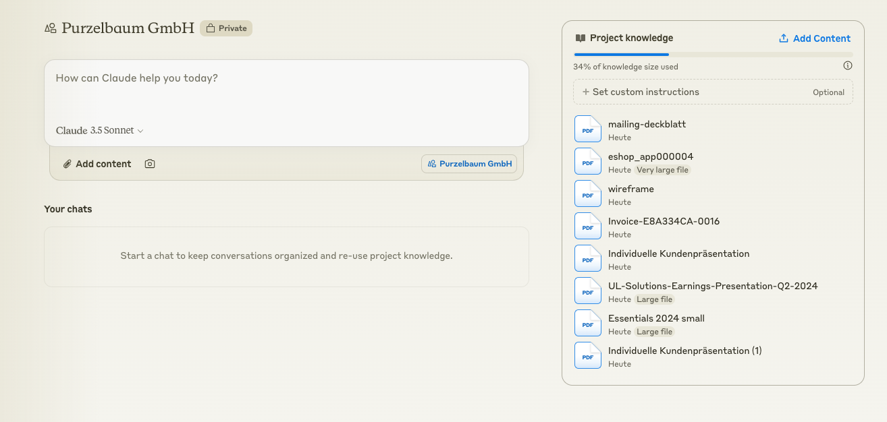
Task: Click the Essentials 2024 small PDF icon
Action: coord(587,323)
